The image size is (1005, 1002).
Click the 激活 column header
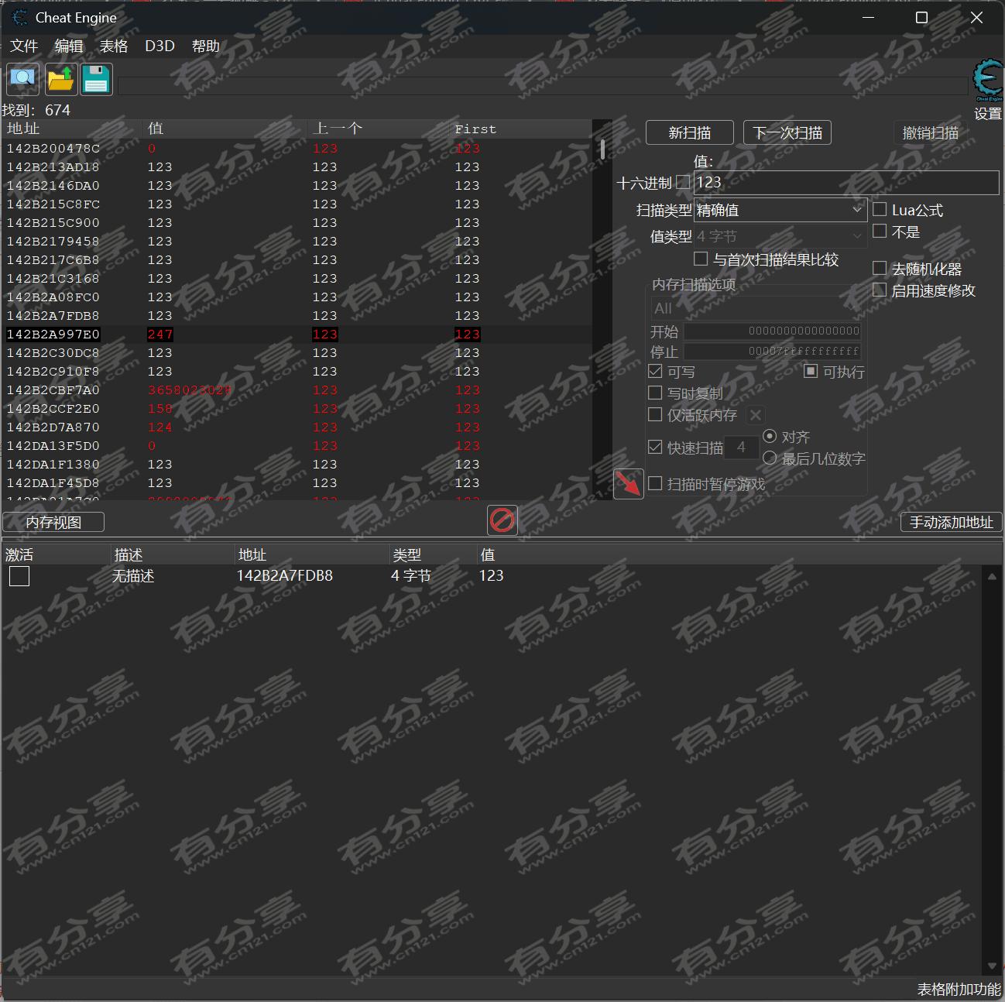[57, 554]
